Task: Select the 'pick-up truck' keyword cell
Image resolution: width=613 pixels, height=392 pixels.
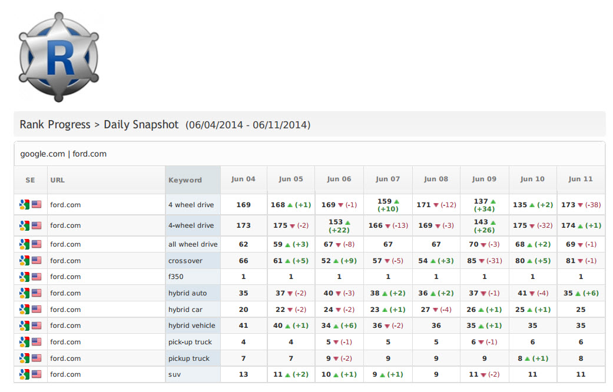Action: [x=193, y=342]
